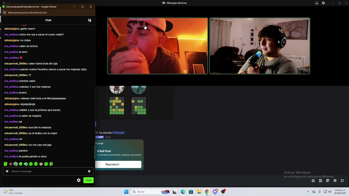349x196 pixels.
Task: Open Discord from the taskbar
Action: pyautogui.click(x=215, y=192)
